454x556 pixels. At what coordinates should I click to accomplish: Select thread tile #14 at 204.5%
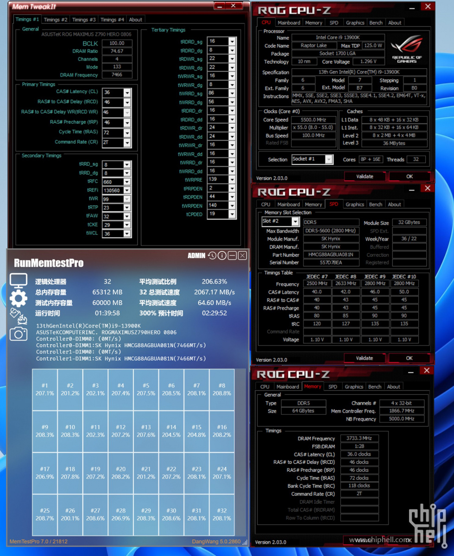tap(171, 431)
